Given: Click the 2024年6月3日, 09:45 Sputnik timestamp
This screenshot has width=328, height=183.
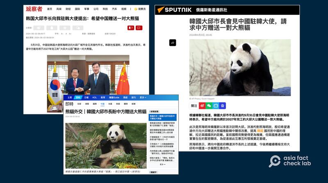Looking at the screenshot, I should pos(200,35).
